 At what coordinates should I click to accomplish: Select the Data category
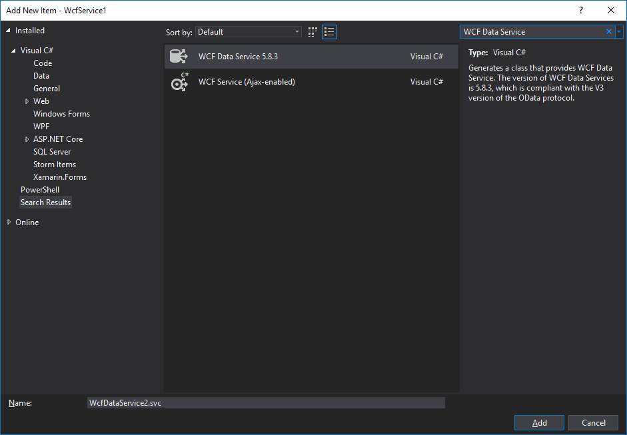point(41,76)
